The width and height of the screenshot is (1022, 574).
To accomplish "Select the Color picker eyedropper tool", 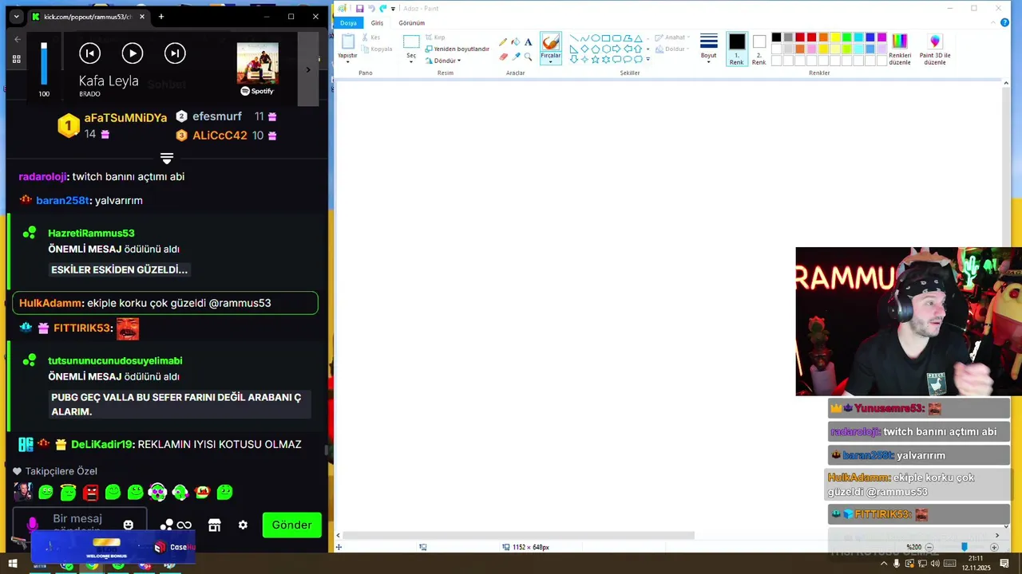I will [x=515, y=57].
